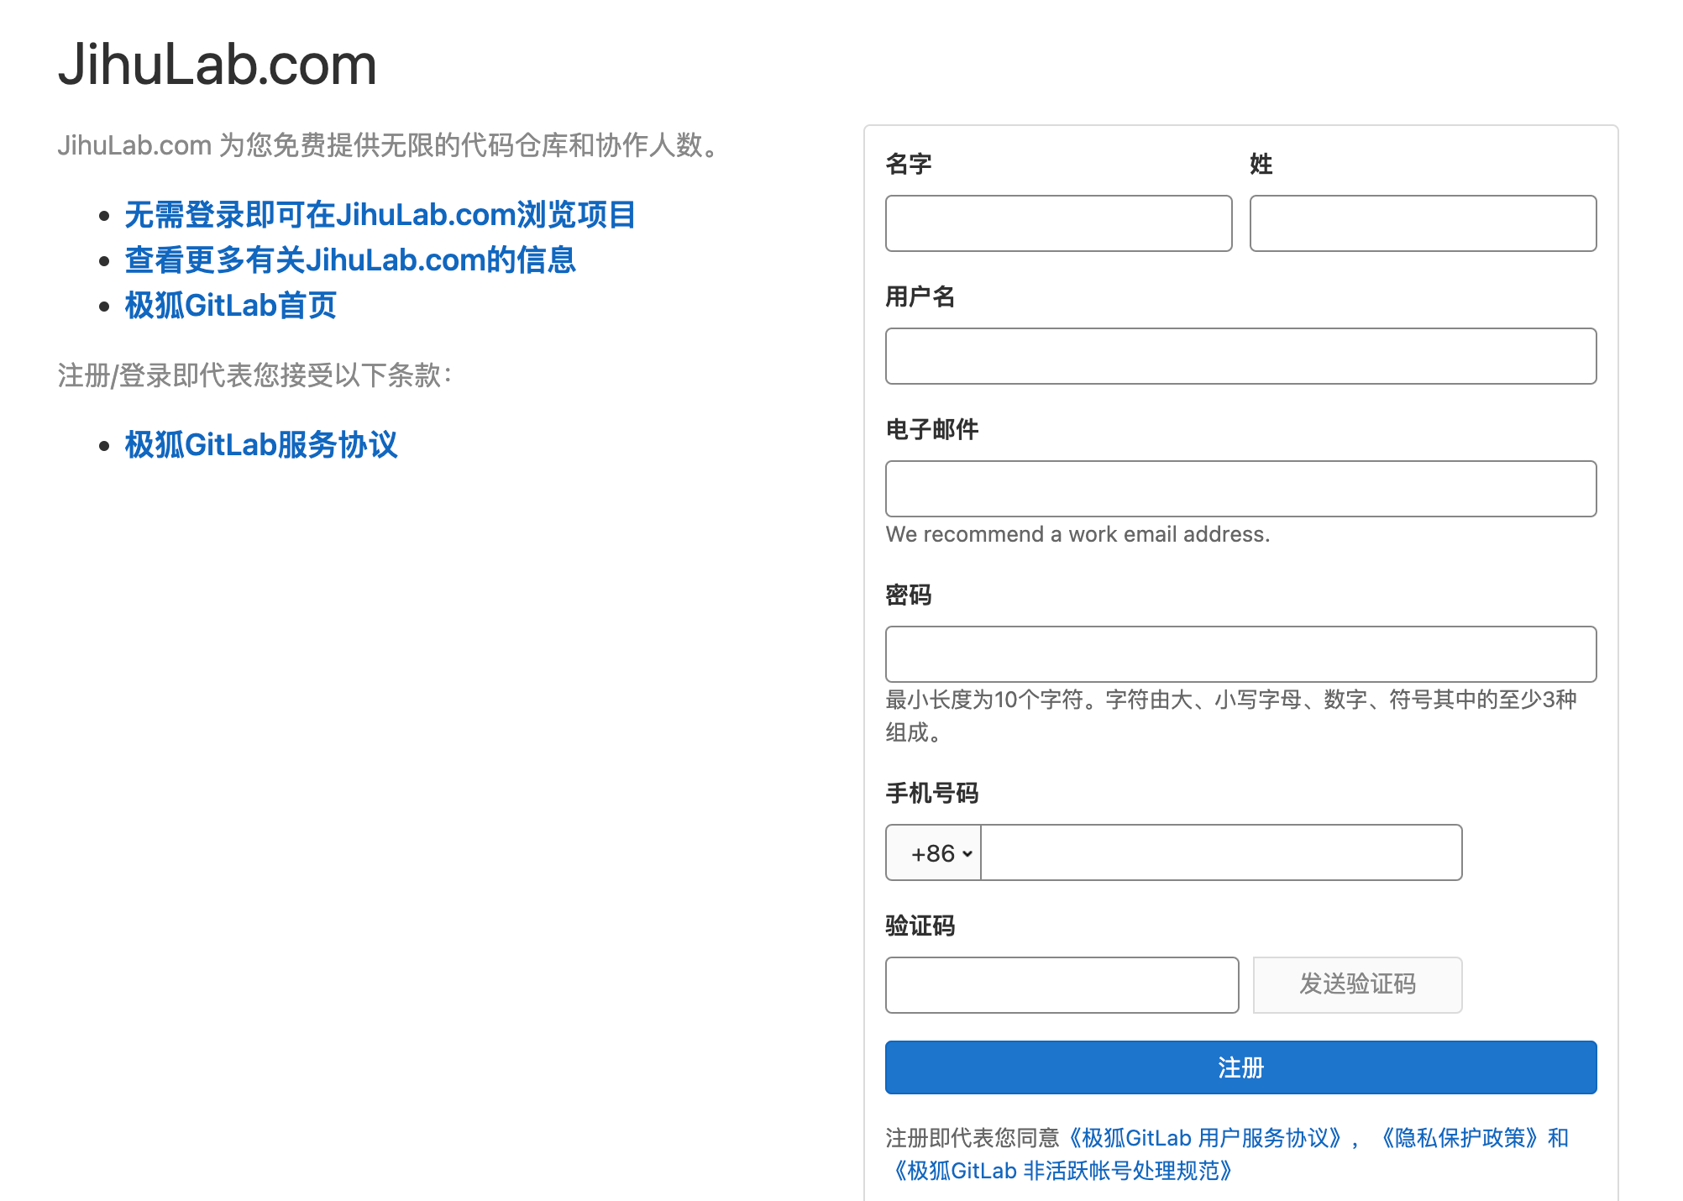
Task: Open the 《隐私保护政策》 privacy policy link
Action: (x=1460, y=1138)
